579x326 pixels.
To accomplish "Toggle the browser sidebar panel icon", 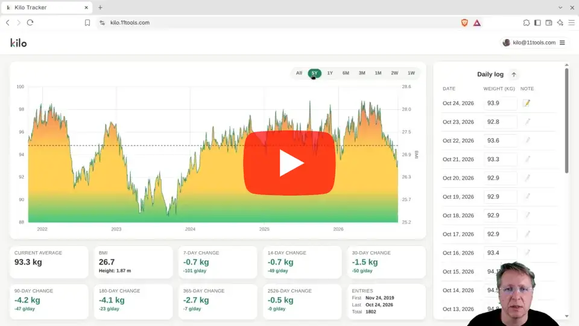I will tap(537, 22).
